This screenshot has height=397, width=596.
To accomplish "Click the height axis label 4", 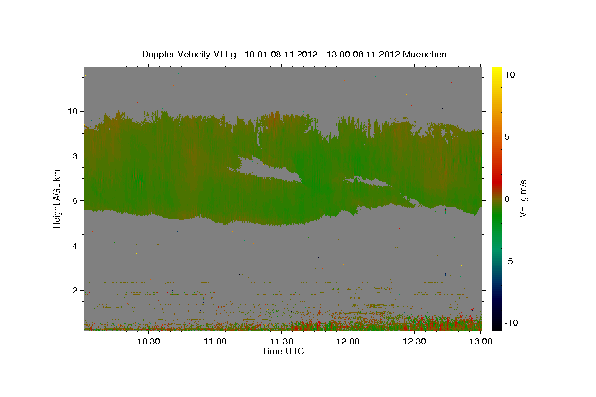I will pos(76,246).
